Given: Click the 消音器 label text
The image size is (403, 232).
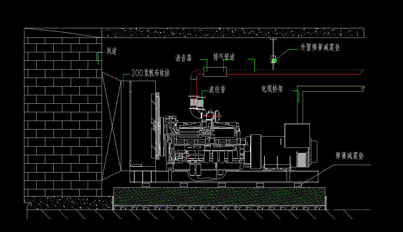Looking at the screenshot, I should pos(184,58).
